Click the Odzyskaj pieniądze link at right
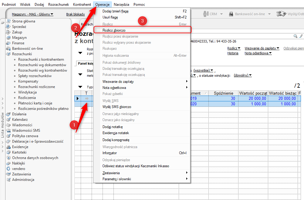304x200 pixels. coord(293,48)
